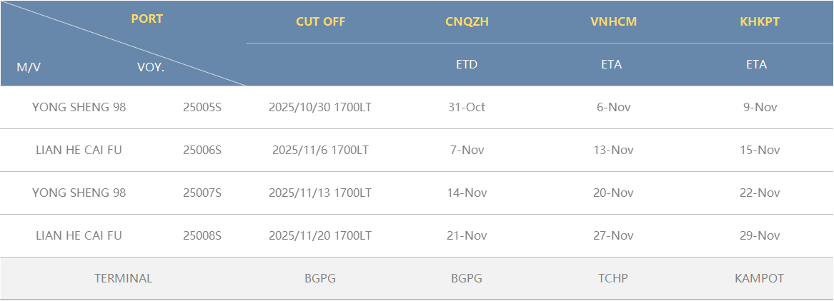This screenshot has width=834, height=301.
Task: Click the PORT column header
Action: (147, 19)
